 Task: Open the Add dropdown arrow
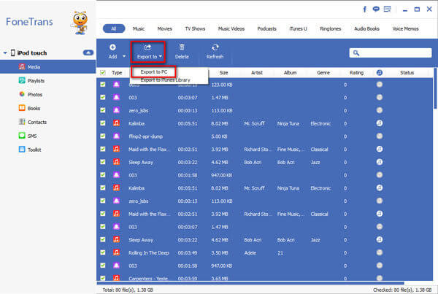click(x=124, y=56)
